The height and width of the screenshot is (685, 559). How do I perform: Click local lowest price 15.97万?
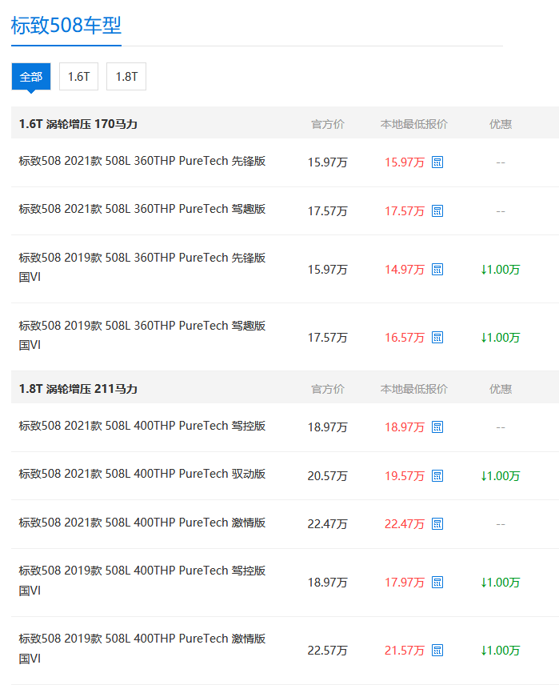pyautogui.click(x=405, y=162)
